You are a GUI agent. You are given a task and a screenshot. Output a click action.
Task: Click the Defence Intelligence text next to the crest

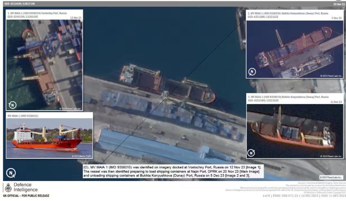tap(26, 187)
